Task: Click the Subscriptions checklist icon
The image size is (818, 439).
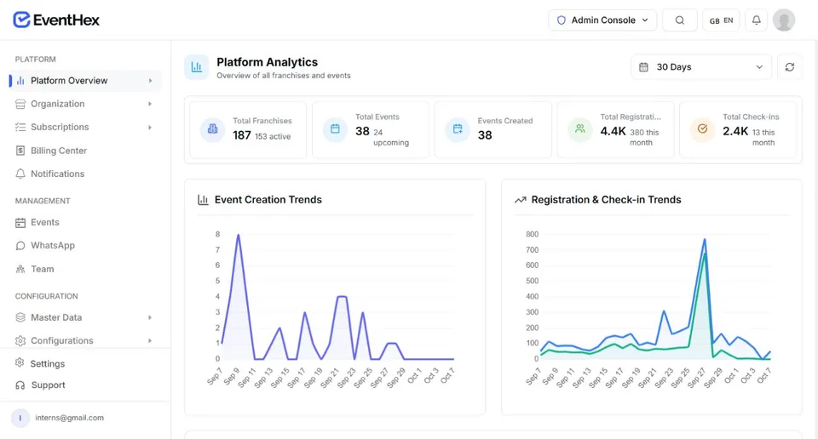Action: tap(20, 127)
